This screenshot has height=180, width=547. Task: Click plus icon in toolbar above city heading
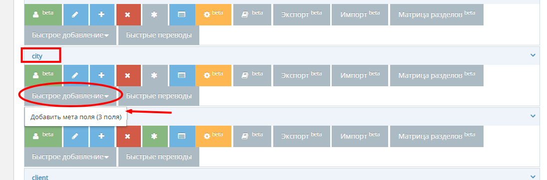pyautogui.click(x=102, y=14)
